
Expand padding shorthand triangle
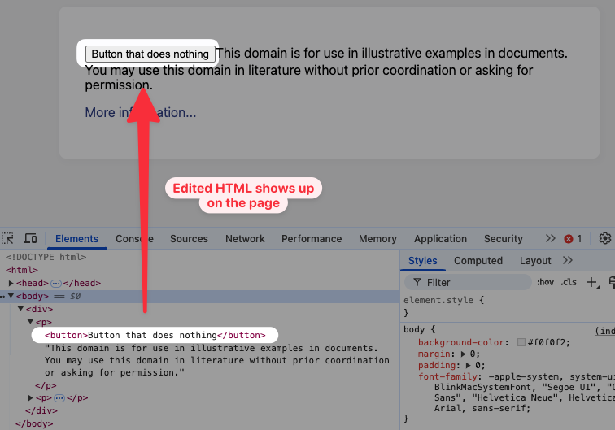[x=469, y=365]
